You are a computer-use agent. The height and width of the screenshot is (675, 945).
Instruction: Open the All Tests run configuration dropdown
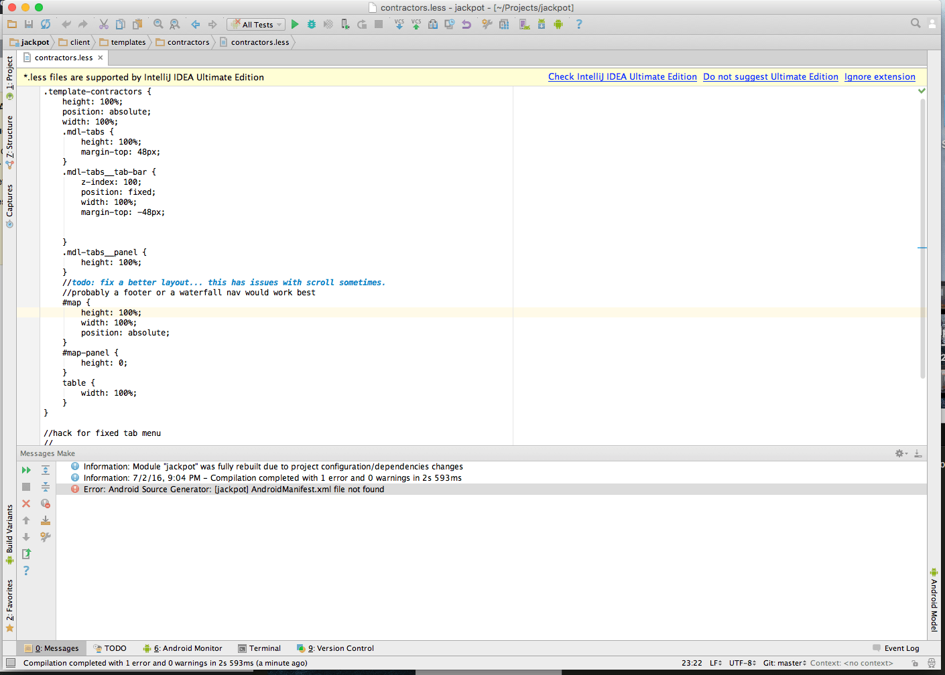255,24
